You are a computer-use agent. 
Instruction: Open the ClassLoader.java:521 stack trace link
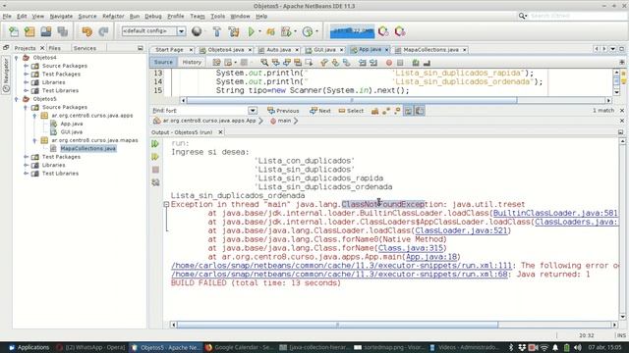pyautogui.click(x=461, y=231)
